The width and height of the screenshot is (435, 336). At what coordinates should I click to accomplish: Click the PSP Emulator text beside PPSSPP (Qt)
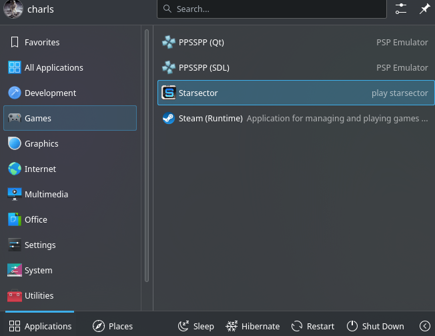pyautogui.click(x=402, y=43)
